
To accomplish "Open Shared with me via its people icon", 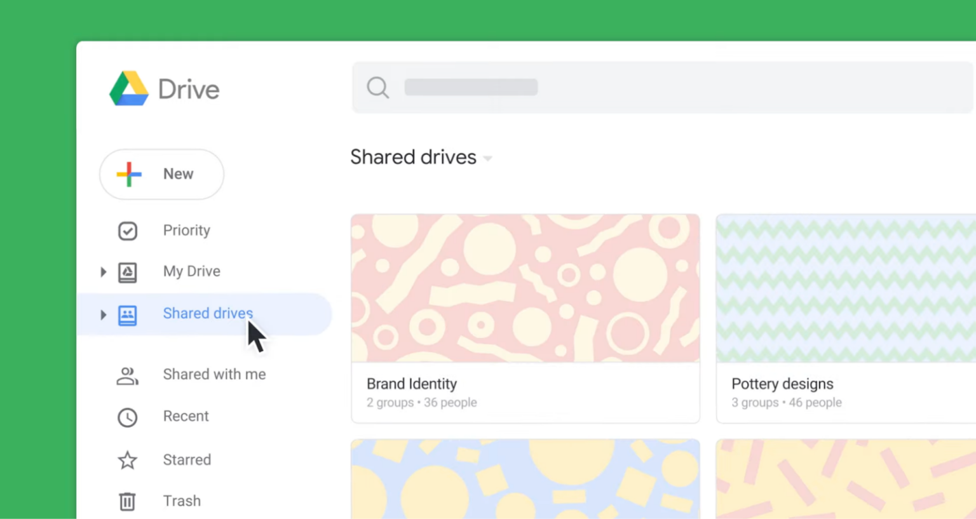I will 127,375.
